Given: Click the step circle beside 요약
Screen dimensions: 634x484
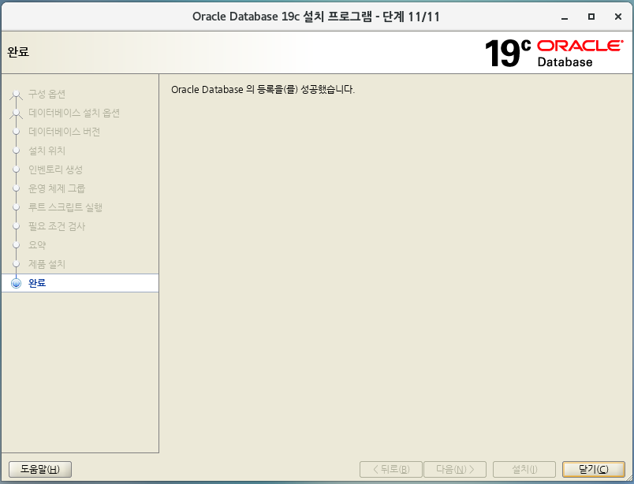Looking at the screenshot, I should pos(17,245).
